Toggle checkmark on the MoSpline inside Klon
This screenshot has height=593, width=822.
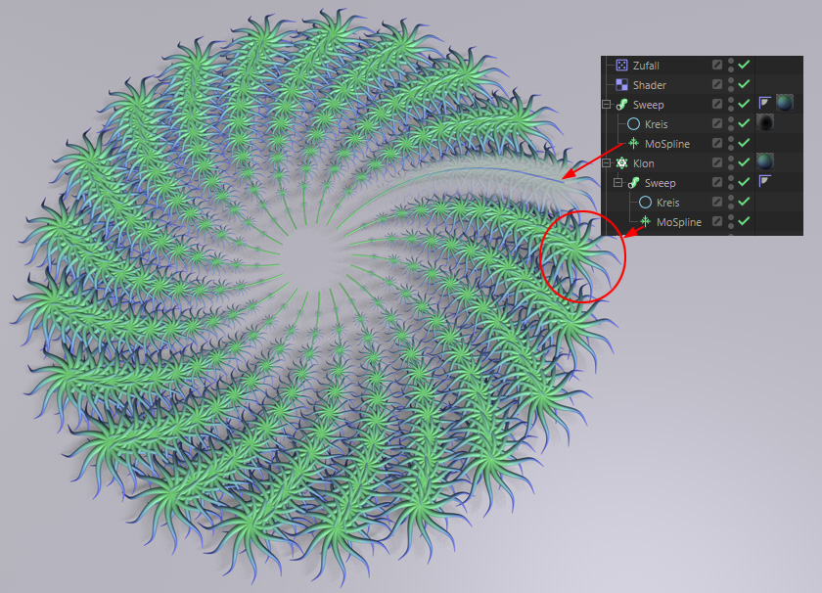744,221
